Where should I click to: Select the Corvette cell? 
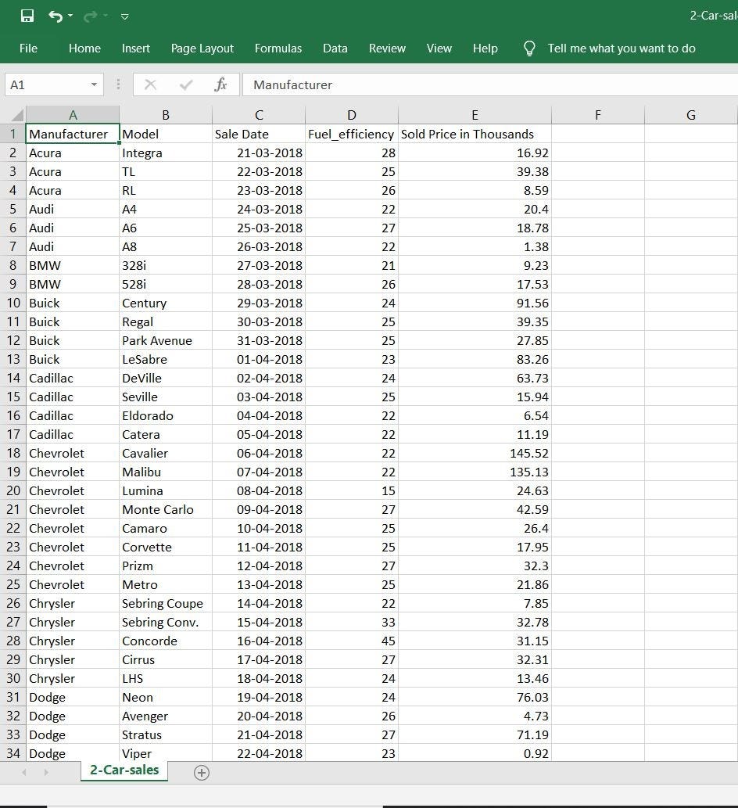point(165,547)
